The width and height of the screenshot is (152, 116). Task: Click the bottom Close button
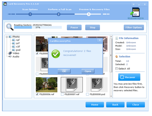click(x=136, y=105)
